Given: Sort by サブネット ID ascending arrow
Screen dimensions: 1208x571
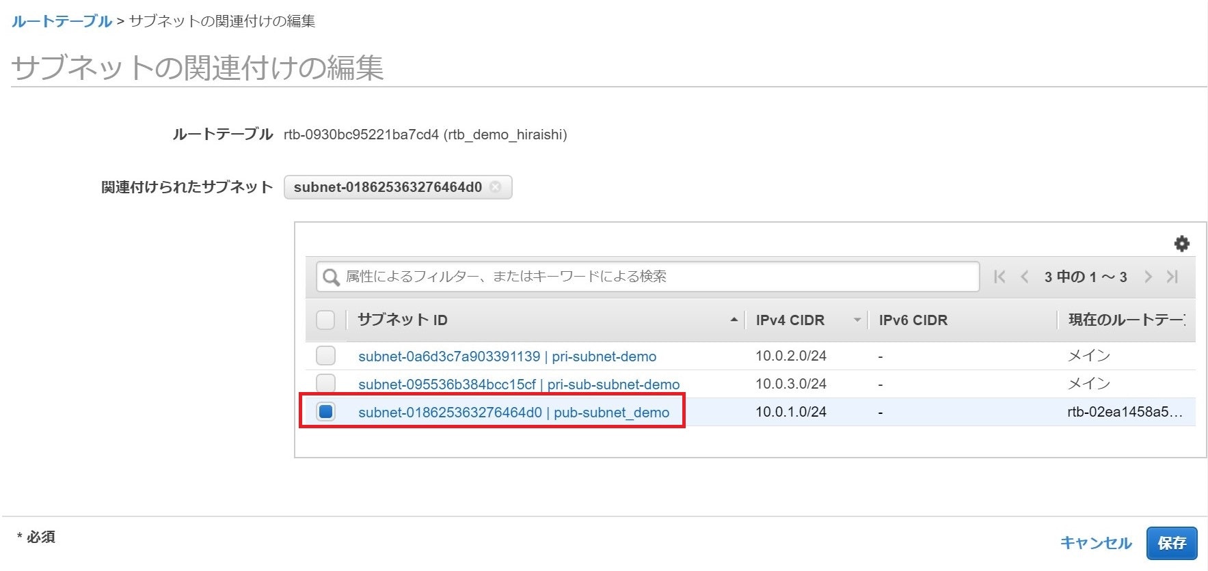Looking at the screenshot, I should point(734,320).
